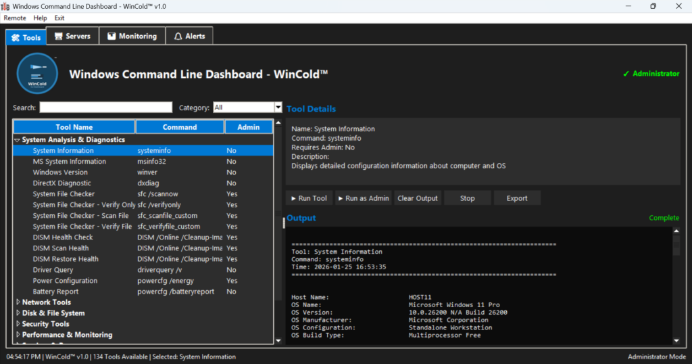Collapse System Analysis & Diagnostics group
The height and width of the screenshot is (364, 692).
click(x=18, y=140)
